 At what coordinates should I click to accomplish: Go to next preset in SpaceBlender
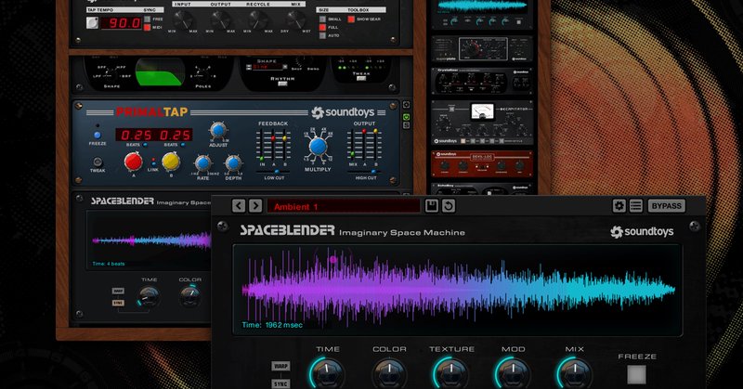pos(255,205)
